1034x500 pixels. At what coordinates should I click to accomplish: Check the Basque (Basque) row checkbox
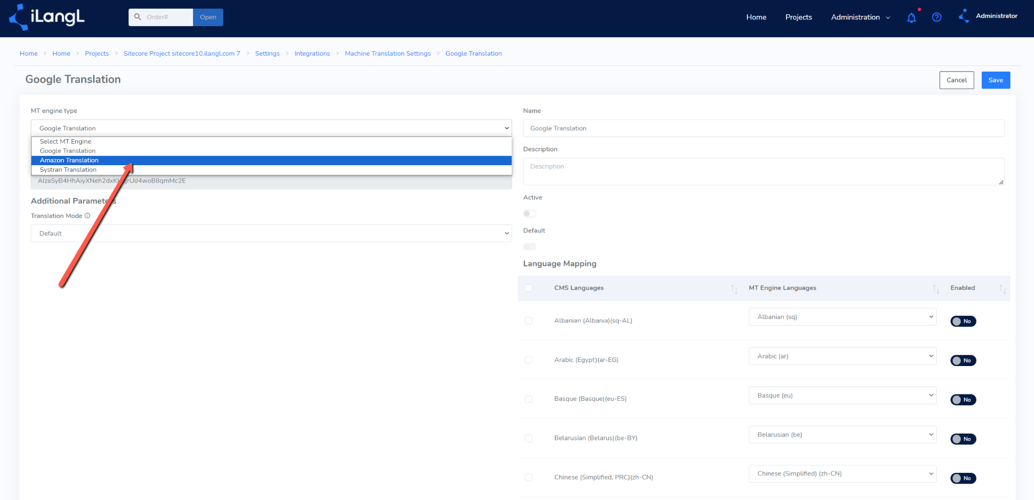coord(529,399)
